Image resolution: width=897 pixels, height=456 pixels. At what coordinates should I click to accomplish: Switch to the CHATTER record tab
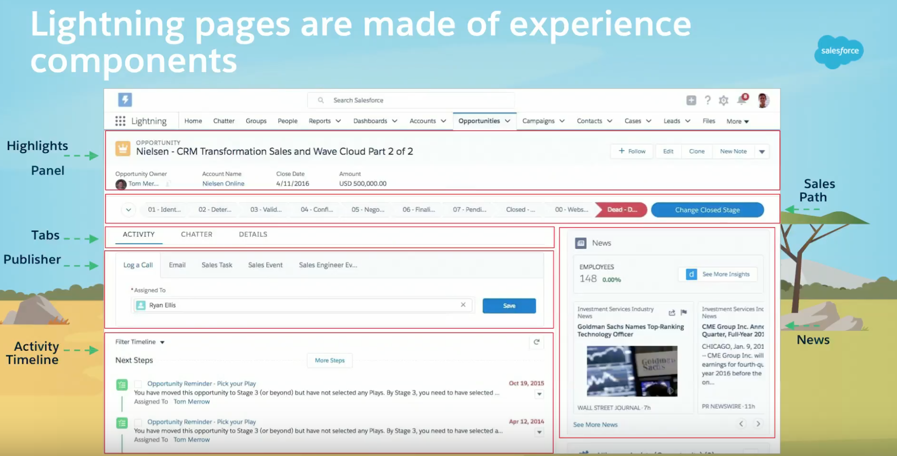(197, 234)
